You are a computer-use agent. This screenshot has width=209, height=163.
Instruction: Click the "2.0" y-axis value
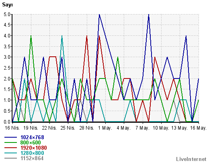(x=7, y=79)
